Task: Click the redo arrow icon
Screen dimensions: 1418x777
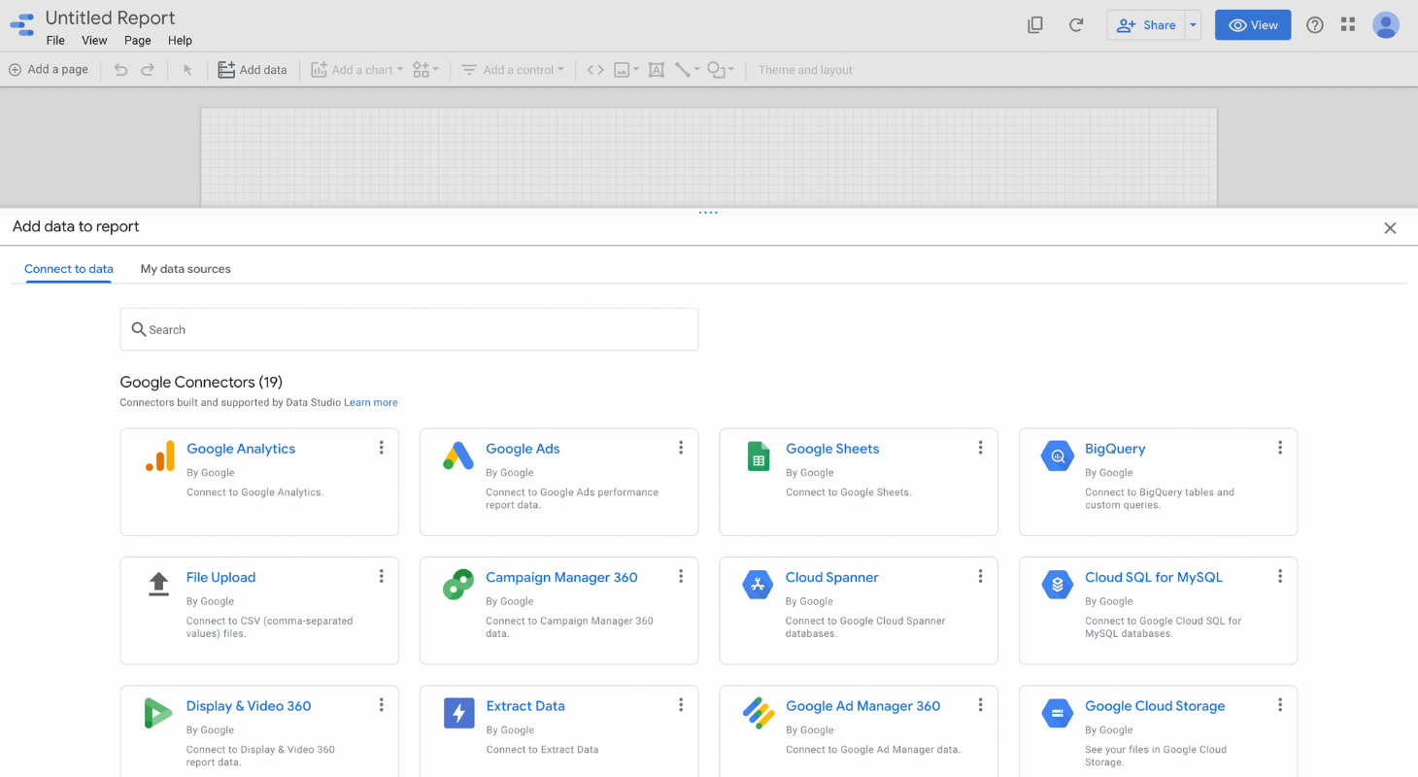Action: pos(148,70)
